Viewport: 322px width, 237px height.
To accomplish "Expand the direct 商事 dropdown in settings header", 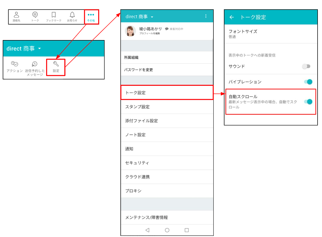I will click(152, 17).
